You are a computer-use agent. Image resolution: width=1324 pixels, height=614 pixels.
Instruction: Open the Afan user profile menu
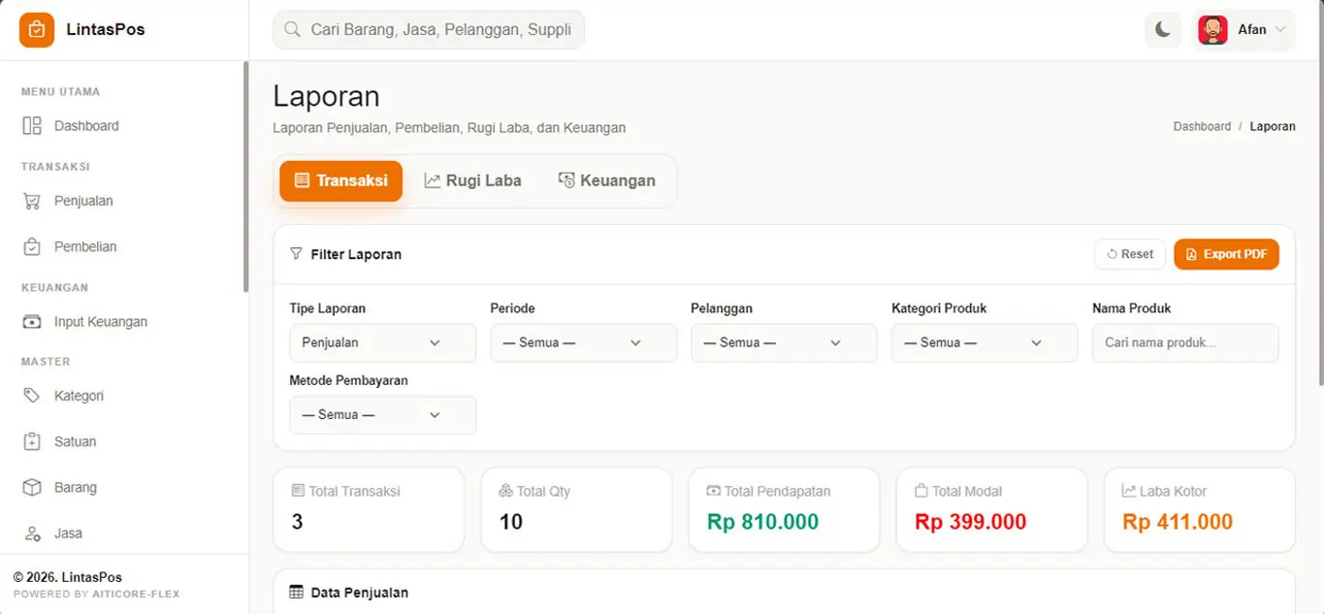[1243, 30]
